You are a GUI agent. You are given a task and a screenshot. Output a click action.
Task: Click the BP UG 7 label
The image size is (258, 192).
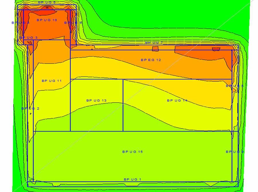154,43
